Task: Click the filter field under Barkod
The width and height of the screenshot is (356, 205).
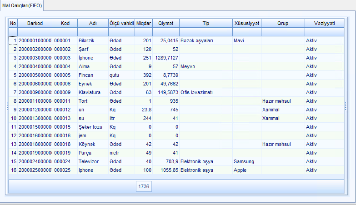Action: 35,32
